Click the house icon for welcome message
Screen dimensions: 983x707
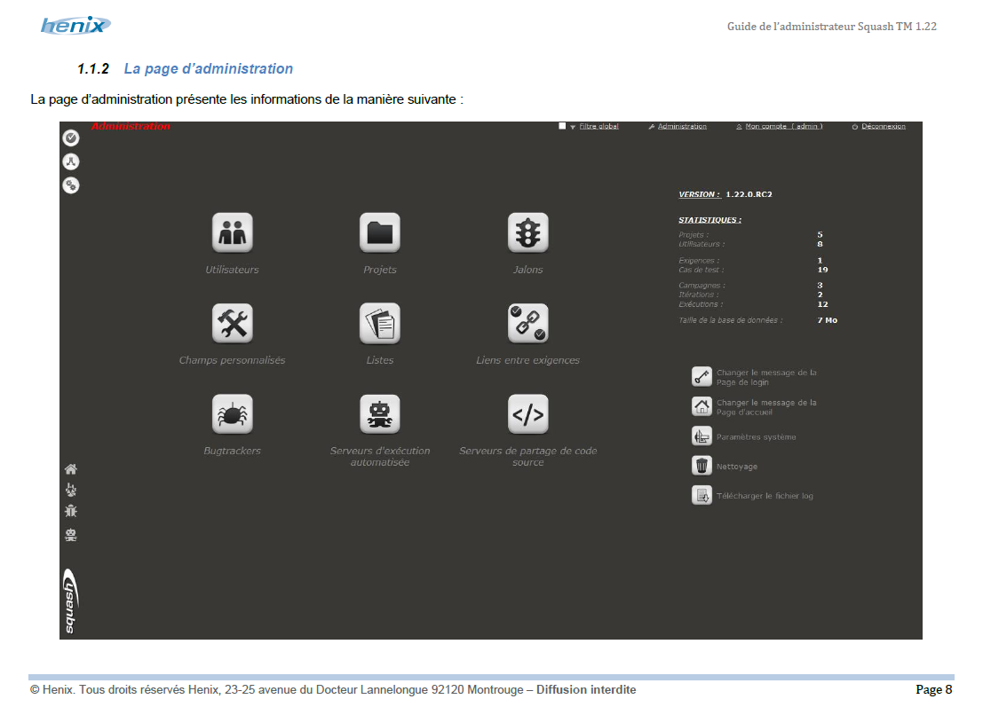click(702, 406)
